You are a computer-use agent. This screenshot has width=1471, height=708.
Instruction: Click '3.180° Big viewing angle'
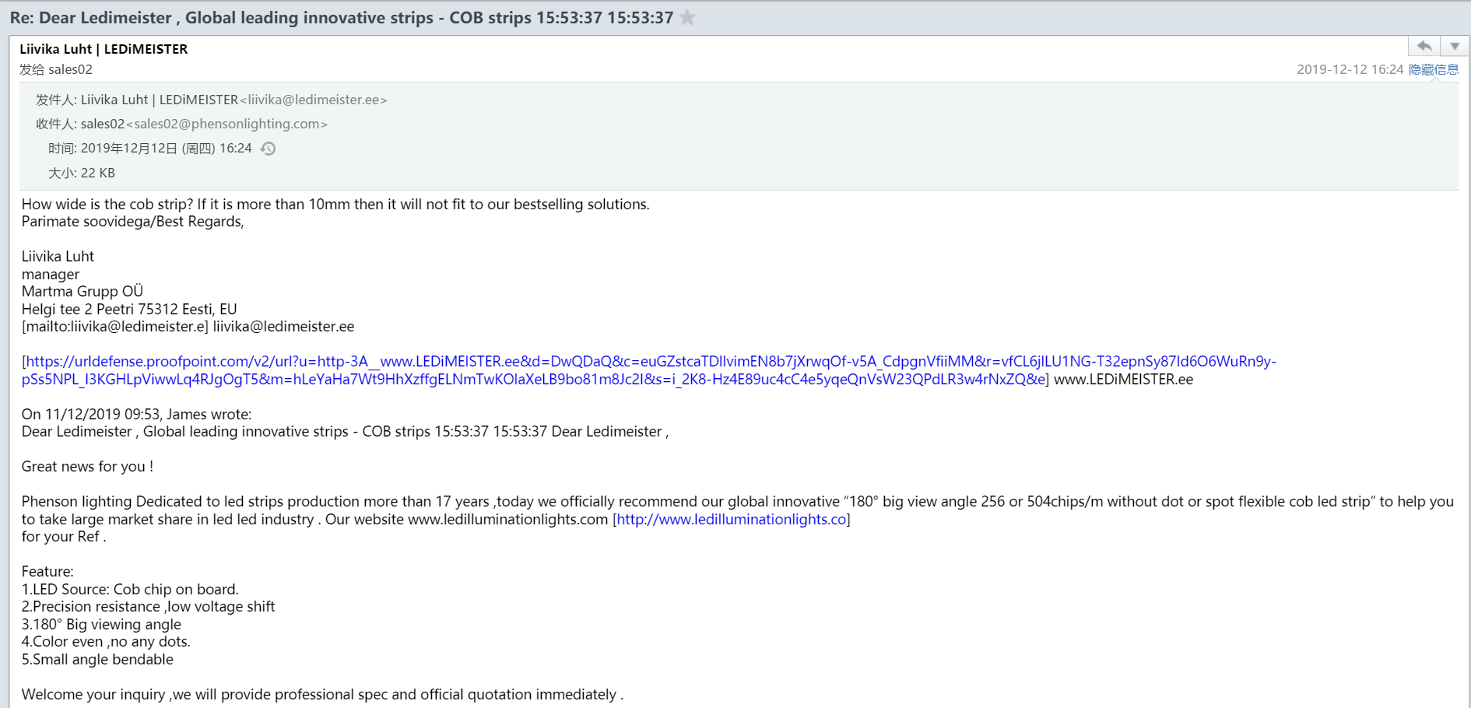coord(101,624)
